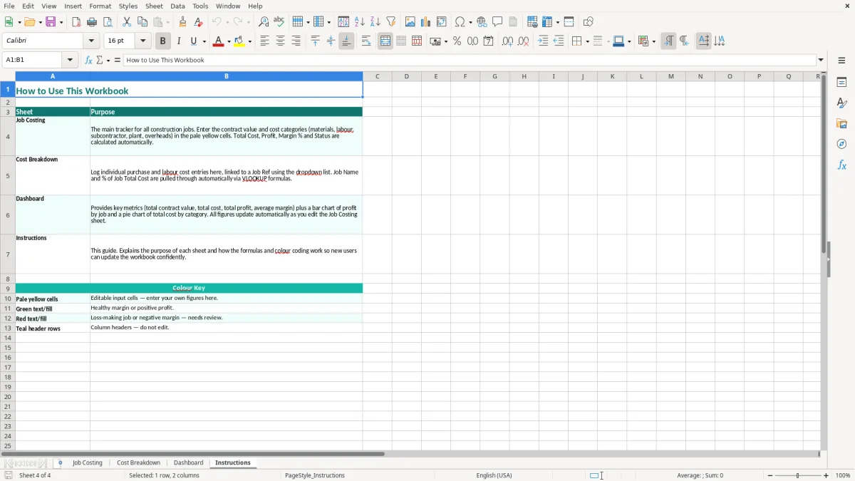
Task: Open the background color dropdown arrow
Action: (x=250, y=41)
